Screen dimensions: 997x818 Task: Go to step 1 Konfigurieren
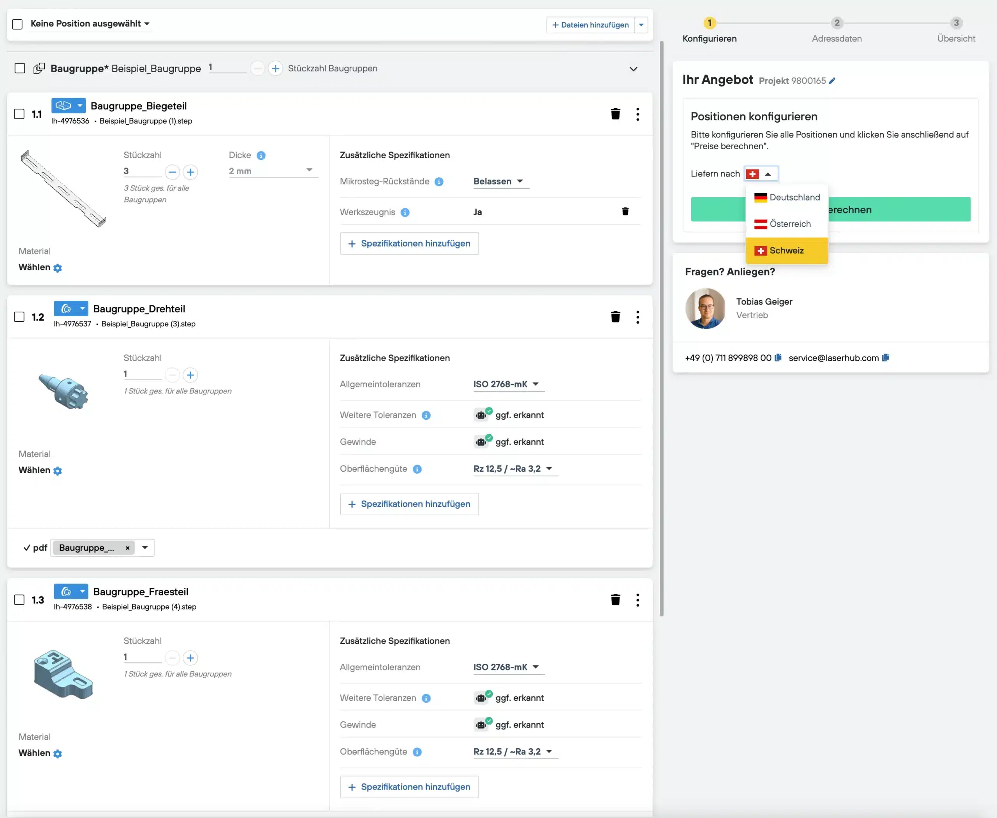coord(710,30)
